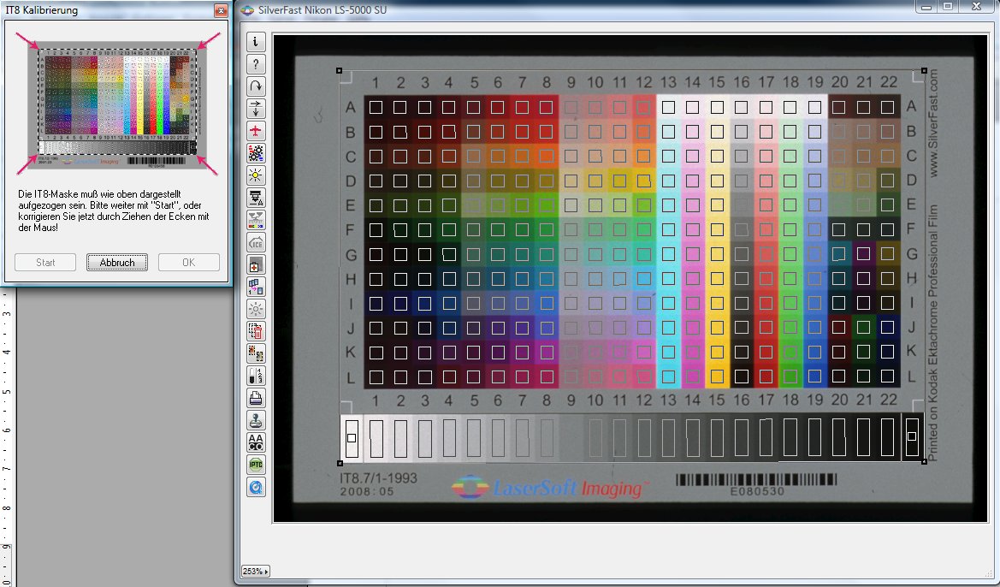This screenshot has height=587, width=1000.
Task: Click the red airplane icon
Action: click(x=256, y=131)
